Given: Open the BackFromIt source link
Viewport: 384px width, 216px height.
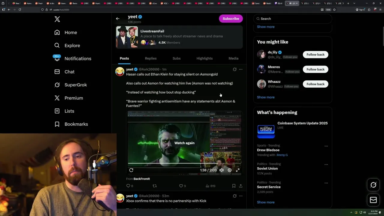Looking at the screenshot, I should click(x=142, y=179).
